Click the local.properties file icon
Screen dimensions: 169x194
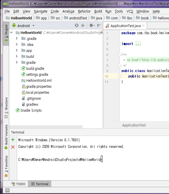24,92
